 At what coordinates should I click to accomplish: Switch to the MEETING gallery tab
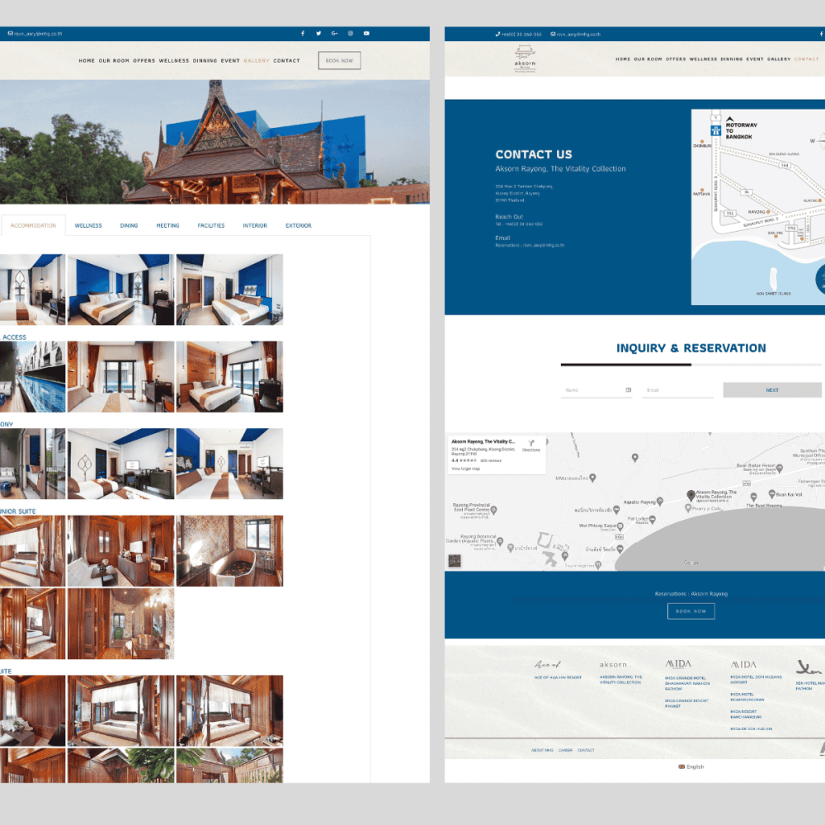(167, 225)
